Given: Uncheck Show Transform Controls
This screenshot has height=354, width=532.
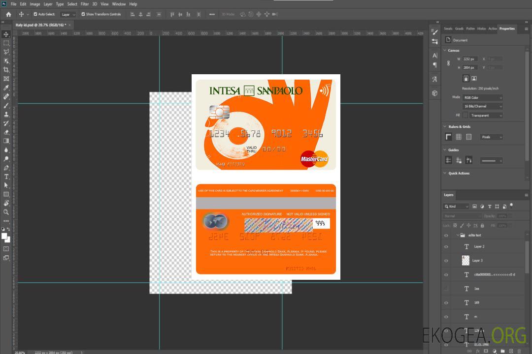Looking at the screenshot, I should coord(83,14).
